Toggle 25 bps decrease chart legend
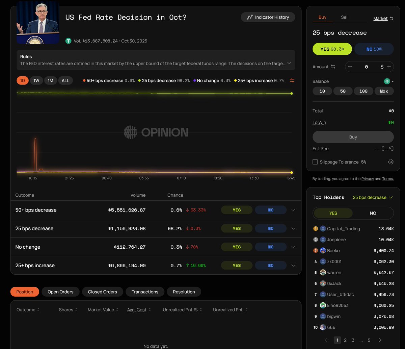The width and height of the screenshot is (405, 349). [x=164, y=80]
